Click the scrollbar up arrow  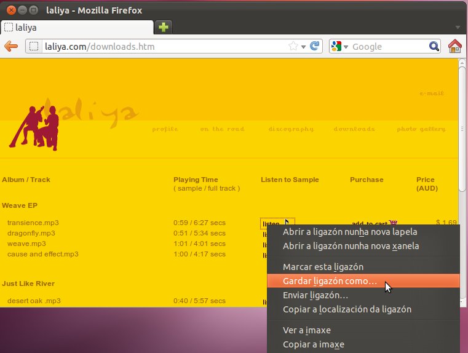pyautogui.click(x=462, y=62)
